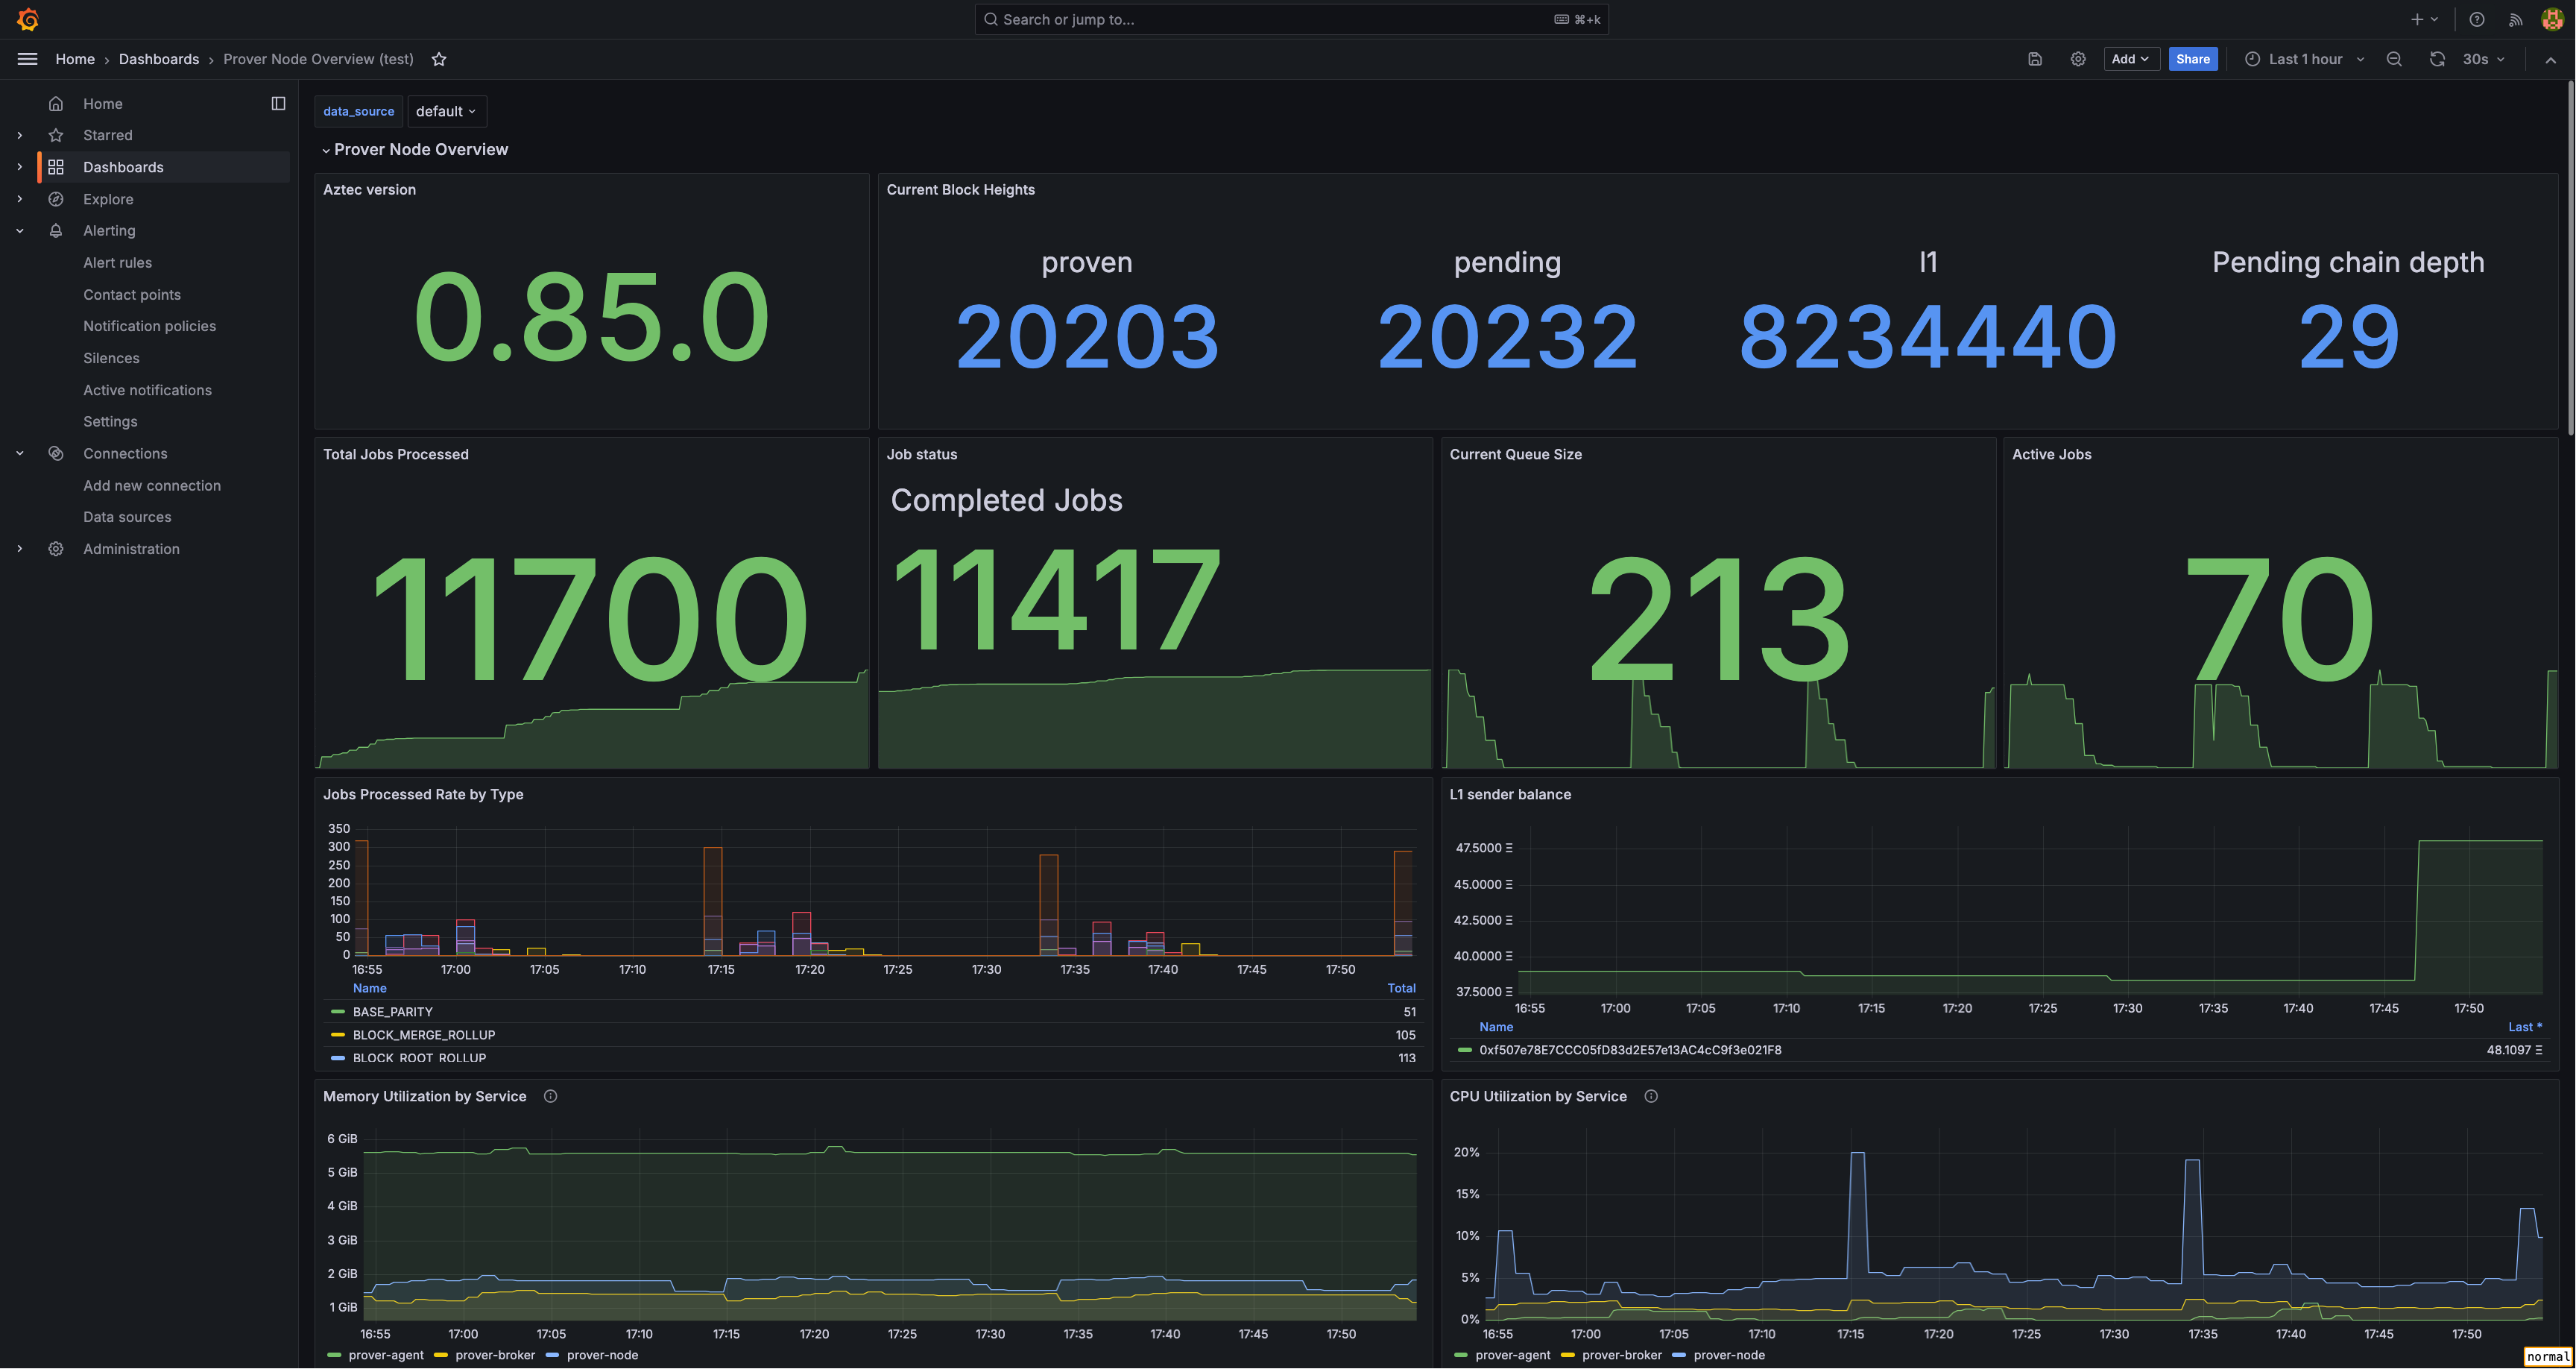The width and height of the screenshot is (2576, 1369).
Task: Toggle the hamburger menu
Action: (x=28, y=59)
